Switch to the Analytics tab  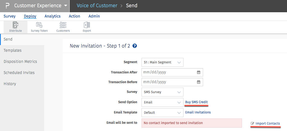point(53,16)
